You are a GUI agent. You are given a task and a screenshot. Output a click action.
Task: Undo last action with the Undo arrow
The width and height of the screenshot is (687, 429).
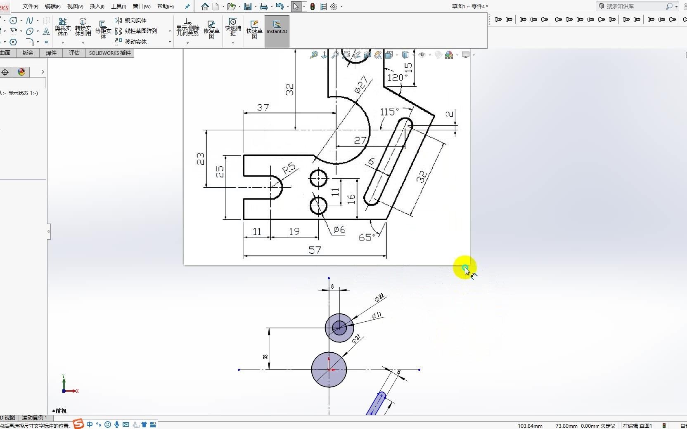coord(280,7)
